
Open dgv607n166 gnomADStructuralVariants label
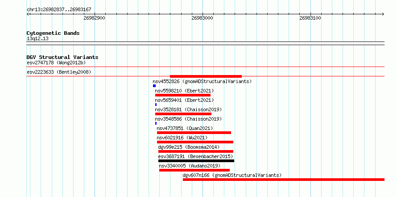[x=232, y=175]
